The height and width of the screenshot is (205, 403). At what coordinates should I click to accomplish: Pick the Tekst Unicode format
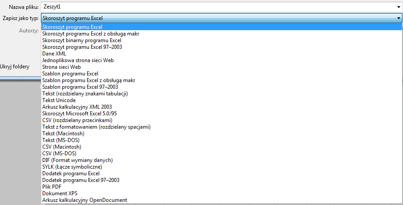point(222,100)
